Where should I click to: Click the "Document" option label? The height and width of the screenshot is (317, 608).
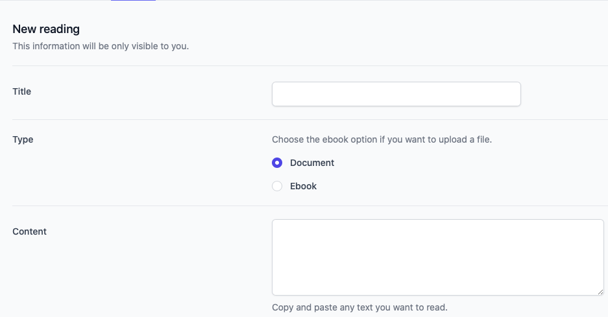tap(312, 163)
